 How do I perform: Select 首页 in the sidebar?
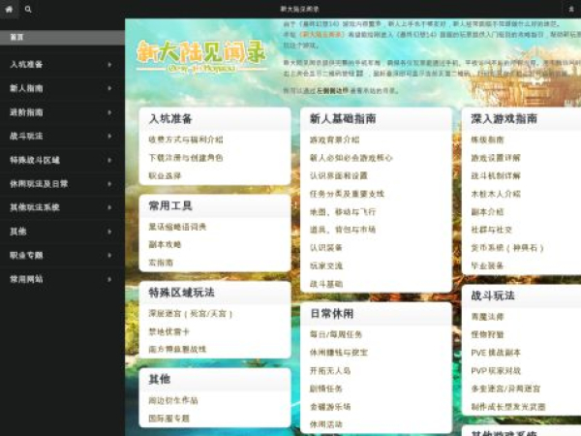tap(17, 37)
